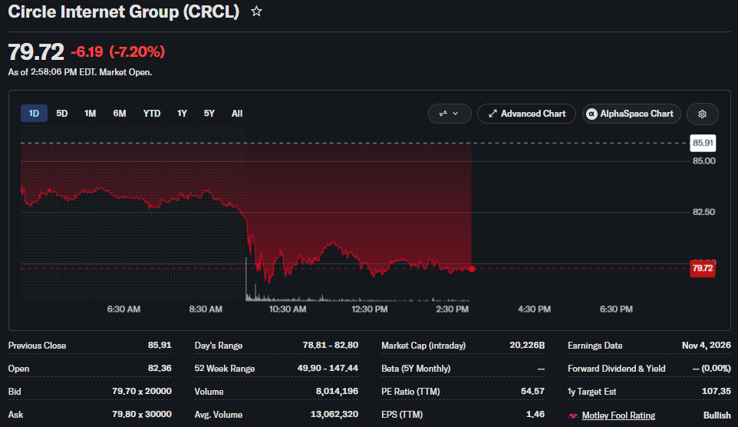Click the Forward Dividend & Yield label
Screen dimensions: 738x427
coord(617,369)
